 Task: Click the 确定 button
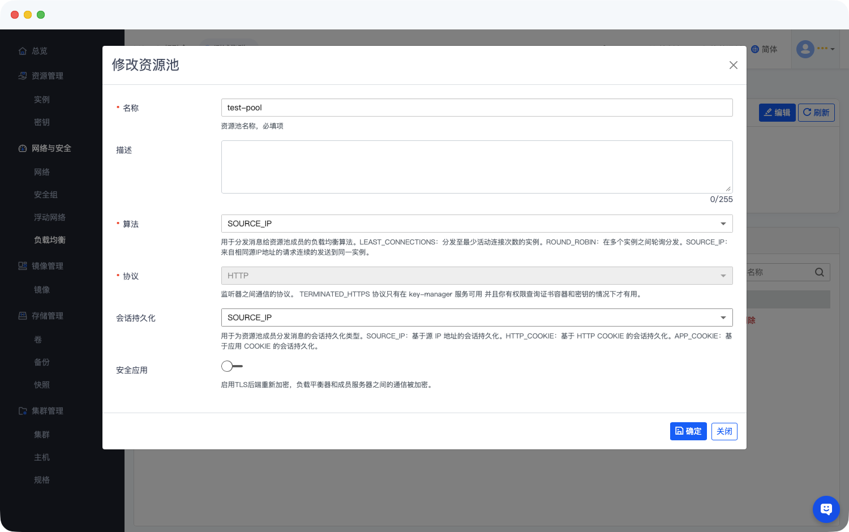tap(688, 431)
